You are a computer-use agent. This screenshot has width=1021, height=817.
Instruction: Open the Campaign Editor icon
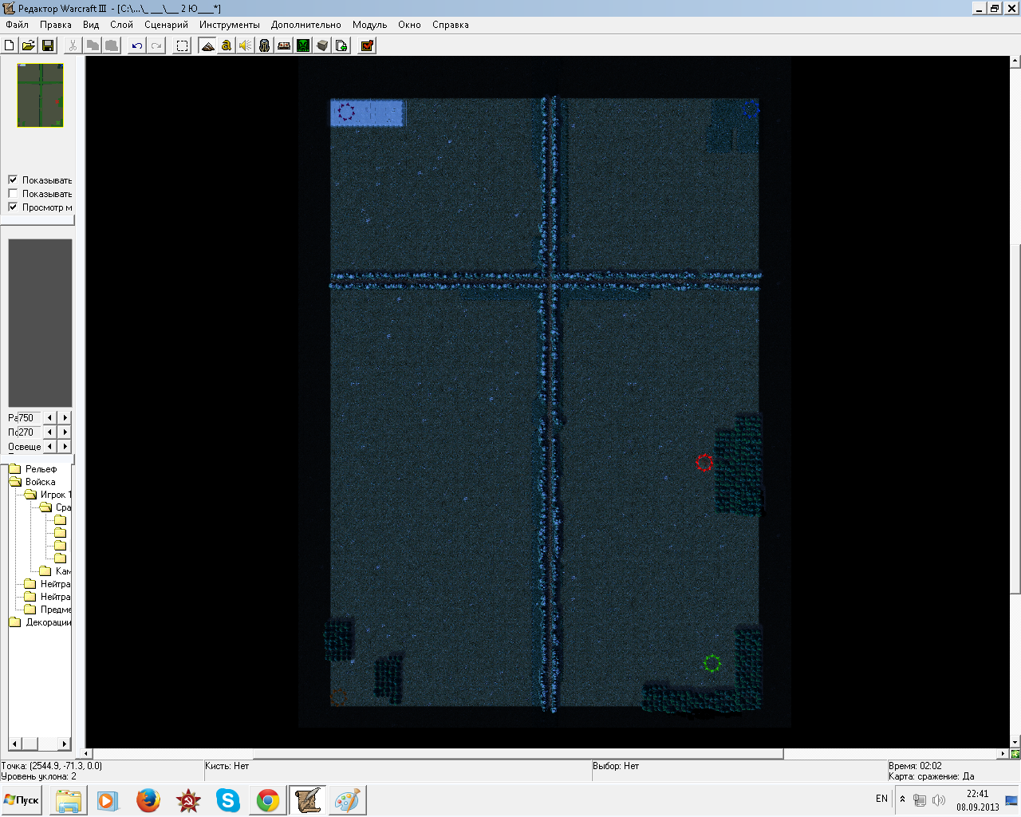pyautogui.click(x=284, y=45)
